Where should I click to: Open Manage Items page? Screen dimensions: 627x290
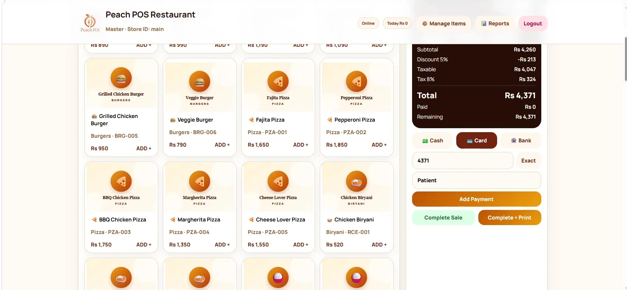444,23
